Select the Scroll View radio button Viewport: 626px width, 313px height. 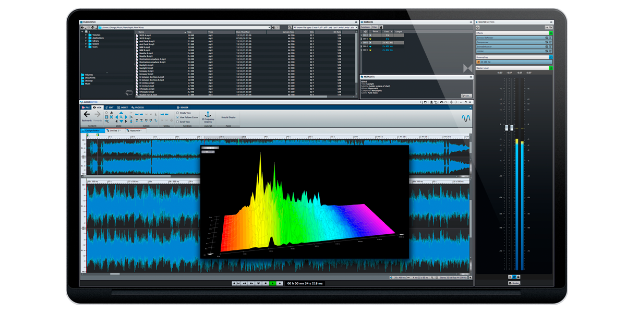coord(177,122)
